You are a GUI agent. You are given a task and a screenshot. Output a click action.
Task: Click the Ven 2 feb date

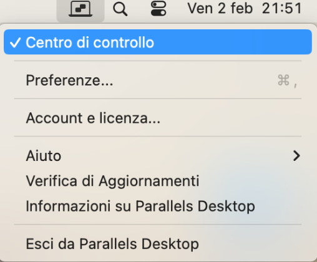click(220, 9)
